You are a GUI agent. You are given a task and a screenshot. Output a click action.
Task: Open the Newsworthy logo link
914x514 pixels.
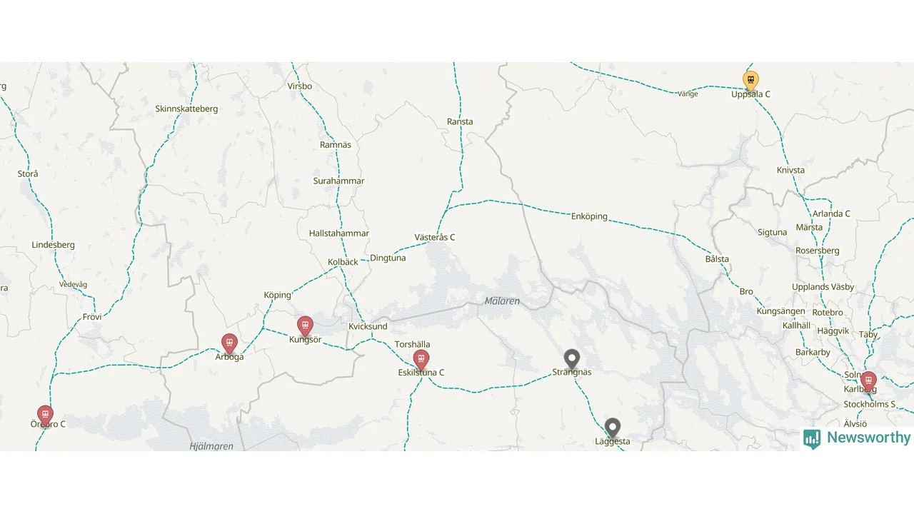coord(857,438)
